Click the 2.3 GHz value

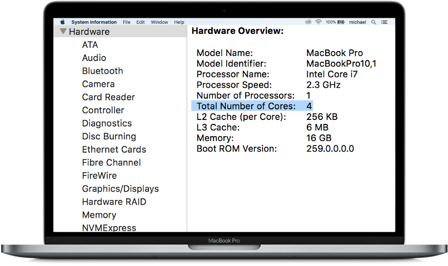pyautogui.click(x=323, y=85)
